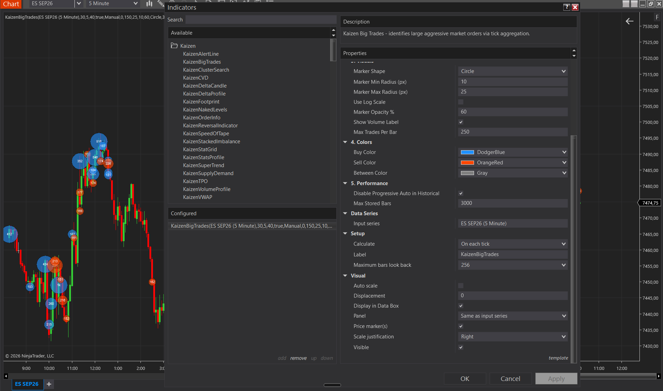Select KaizenCVD indicator

[196, 78]
